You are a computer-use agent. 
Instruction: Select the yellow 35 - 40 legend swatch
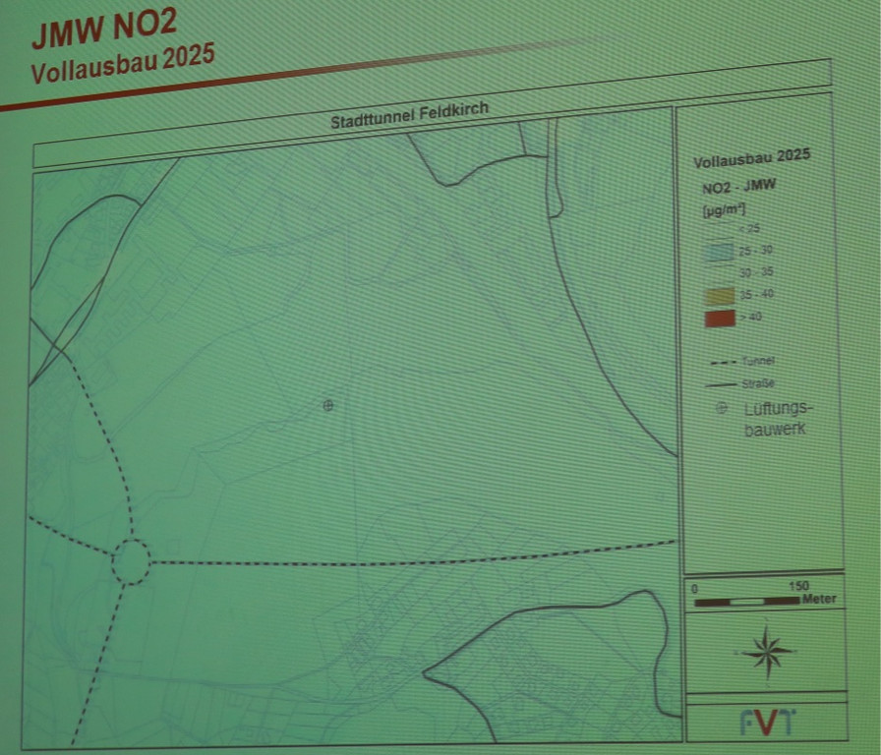coord(720,295)
